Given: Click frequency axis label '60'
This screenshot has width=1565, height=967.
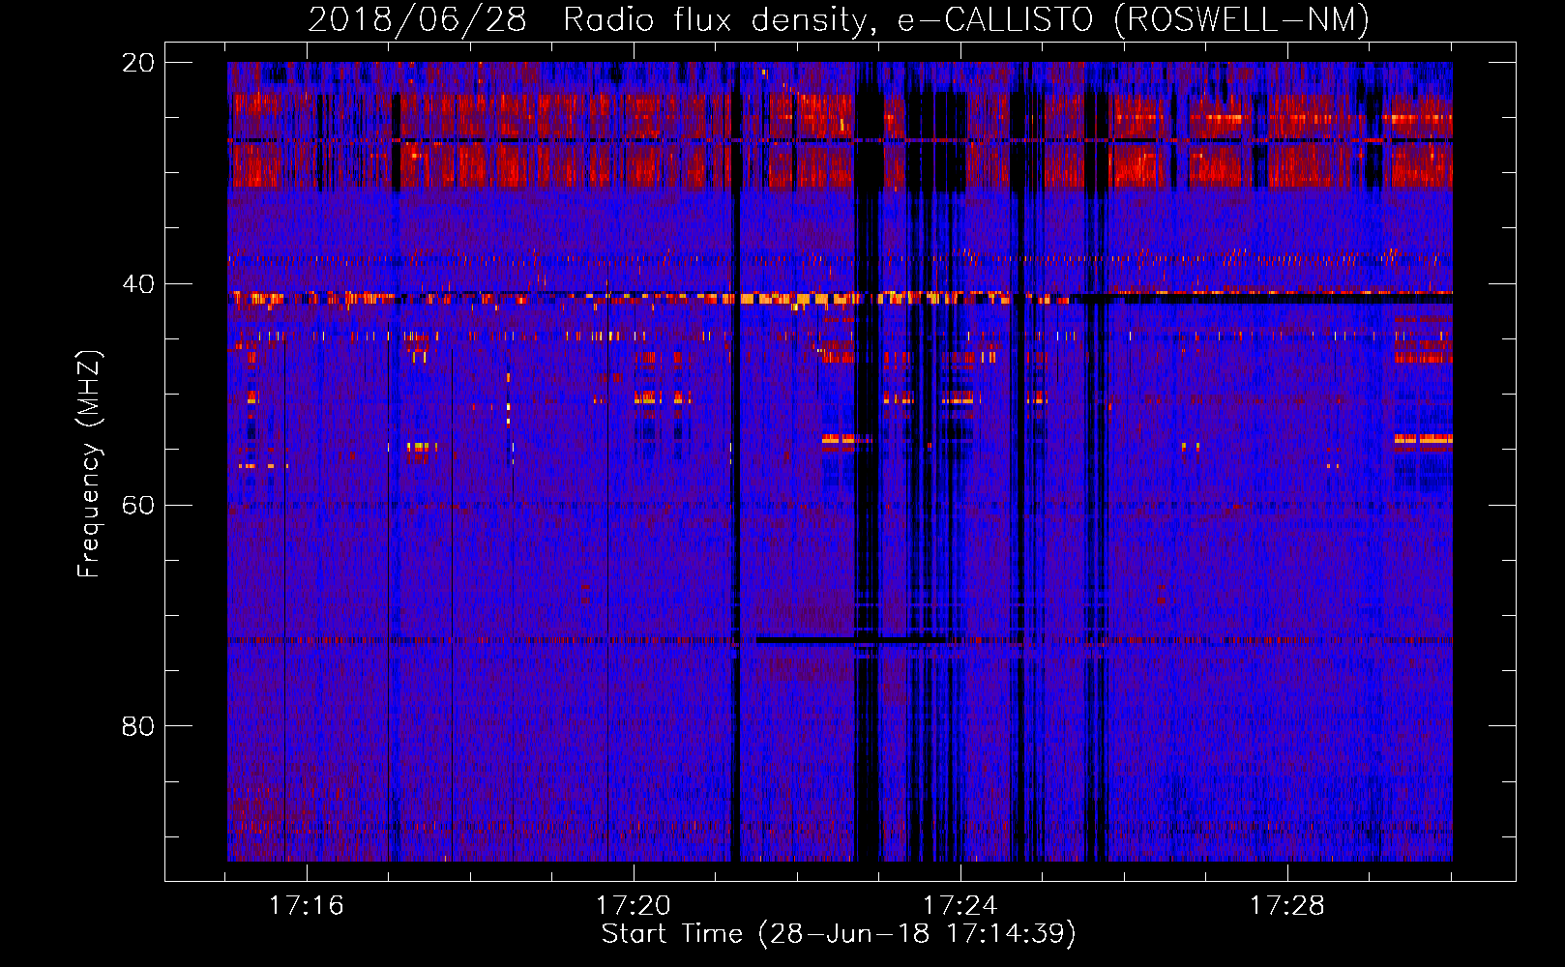Looking at the screenshot, I should 138,506.
